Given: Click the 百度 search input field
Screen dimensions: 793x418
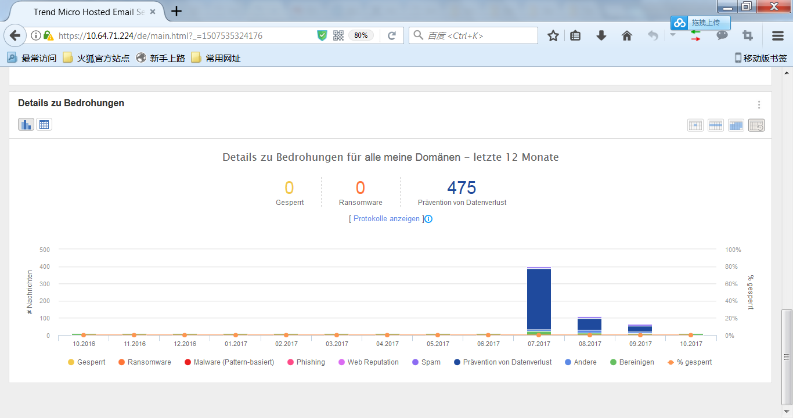Looking at the screenshot, I should point(479,36).
